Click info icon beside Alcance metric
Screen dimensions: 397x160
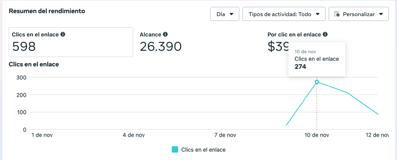pos(165,35)
